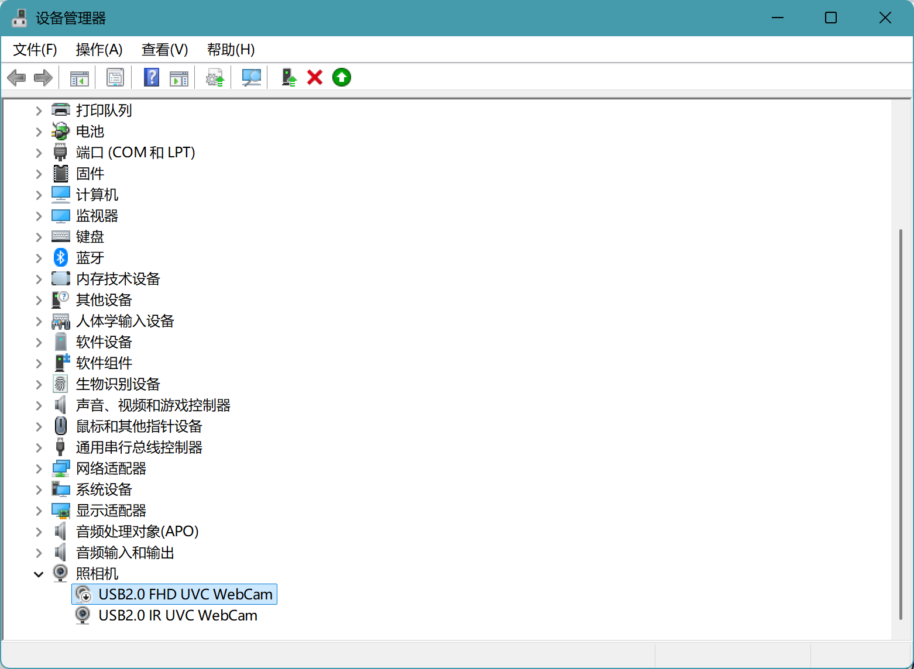Expand the 音频输入和输出 category
The image size is (914, 669).
coord(39,552)
